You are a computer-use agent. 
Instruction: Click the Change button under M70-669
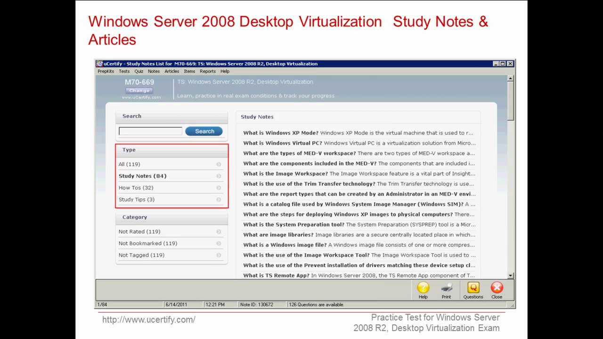[139, 90]
